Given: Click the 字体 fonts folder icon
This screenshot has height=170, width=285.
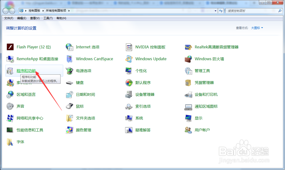Looking at the screenshot, I should 10,142.
